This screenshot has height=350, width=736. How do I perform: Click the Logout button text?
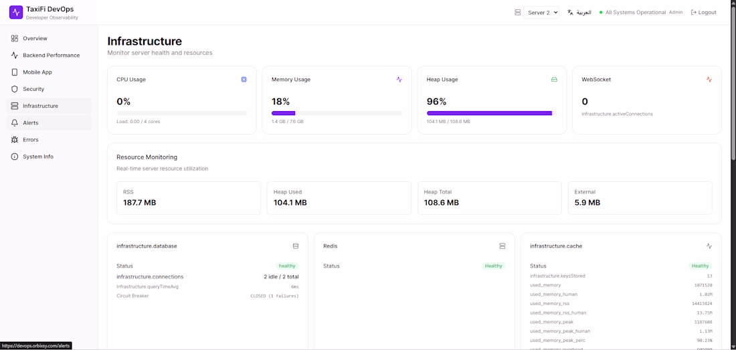(707, 13)
